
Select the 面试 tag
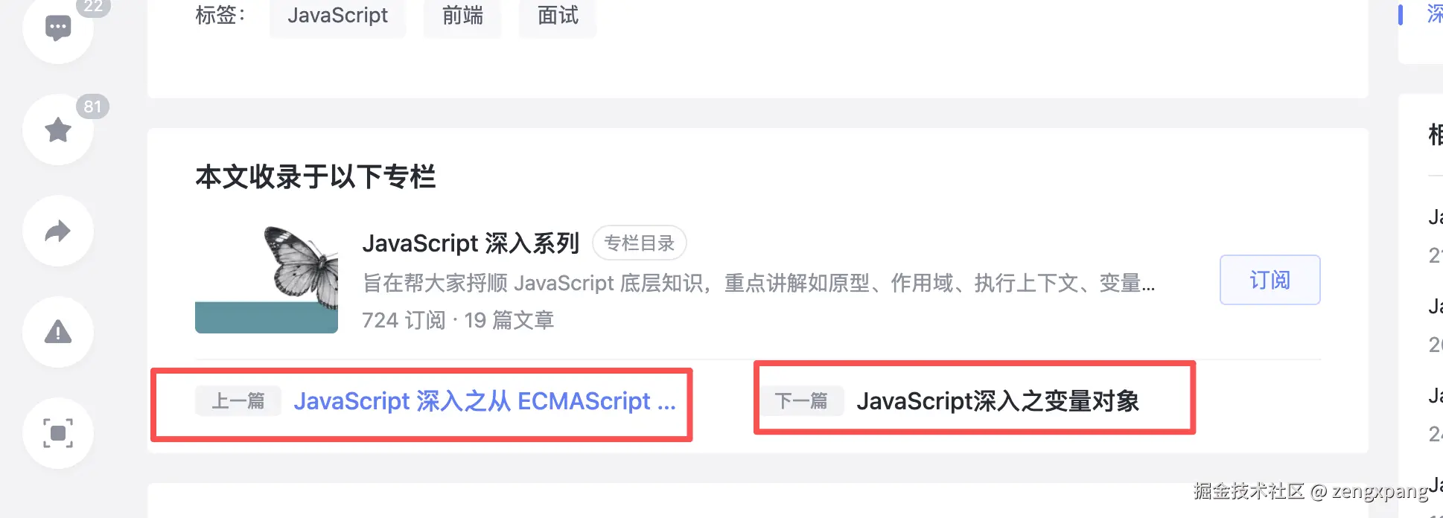click(x=558, y=16)
